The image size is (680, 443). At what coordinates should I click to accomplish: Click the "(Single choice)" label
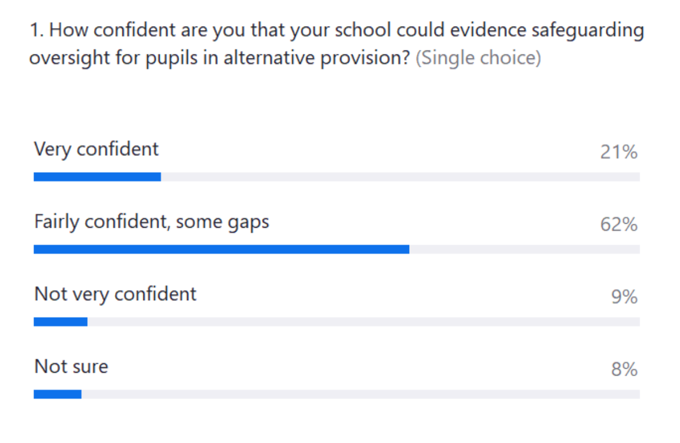click(478, 58)
